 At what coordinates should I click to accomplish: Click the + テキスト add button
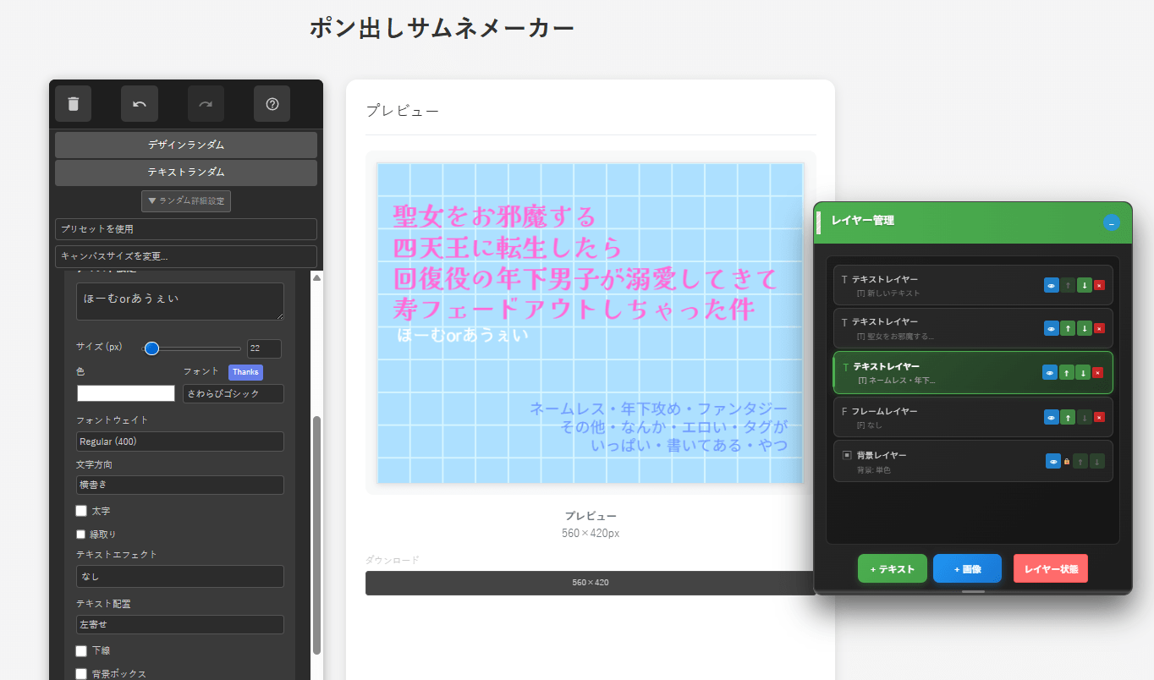[x=892, y=569]
